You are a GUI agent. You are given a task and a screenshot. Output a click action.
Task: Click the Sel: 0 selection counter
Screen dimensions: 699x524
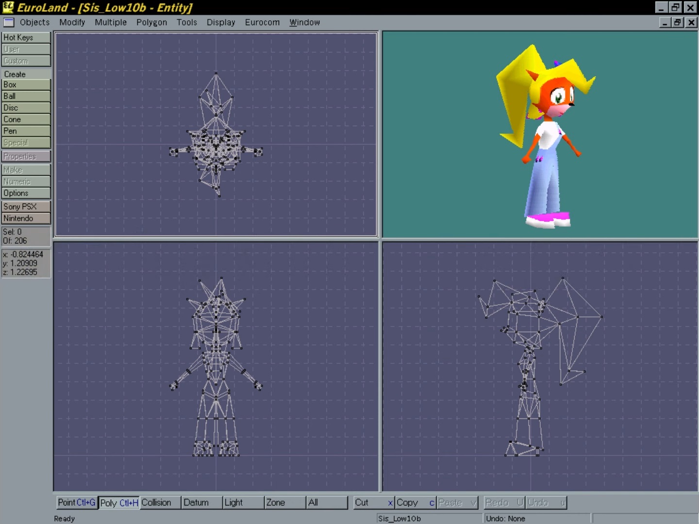[x=12, y=232]
